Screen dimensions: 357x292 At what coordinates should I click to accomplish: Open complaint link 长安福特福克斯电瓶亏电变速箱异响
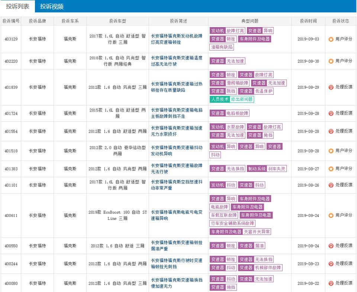coord(177,215)
